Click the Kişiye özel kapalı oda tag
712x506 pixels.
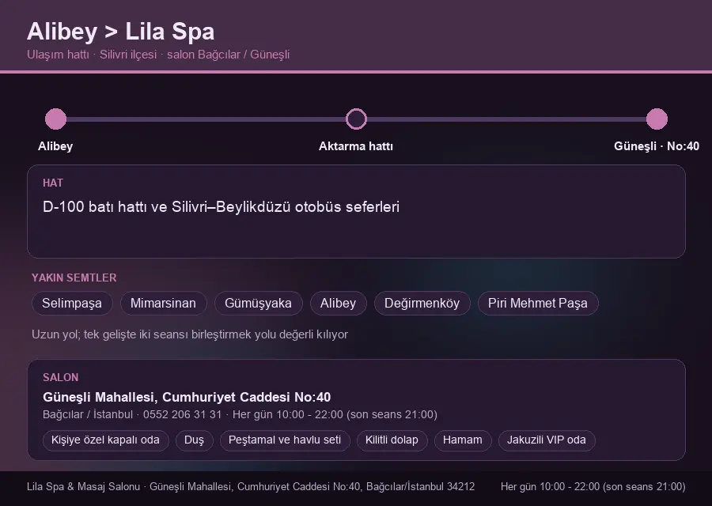pyautogui.click(x=105, y=440)
